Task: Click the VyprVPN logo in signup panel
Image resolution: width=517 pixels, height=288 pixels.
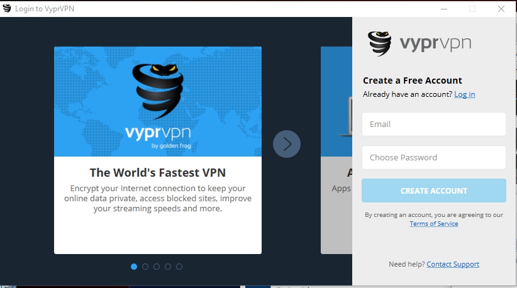Action: tap(419, 43)
